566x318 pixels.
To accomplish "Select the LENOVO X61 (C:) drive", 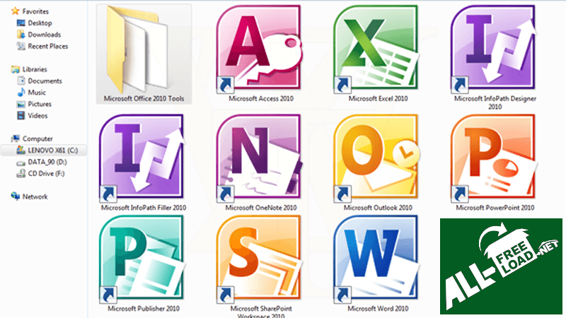I will [x=50, y=151].
